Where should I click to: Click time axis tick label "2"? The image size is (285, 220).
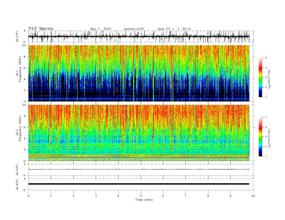pos(73,196)
